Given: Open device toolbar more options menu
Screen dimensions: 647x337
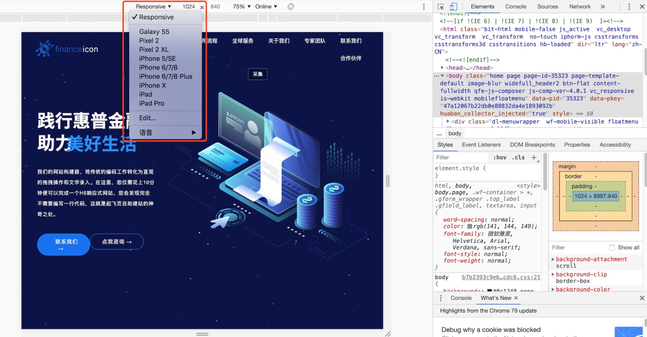Looking at the screenshot, I should pyautogui.click(x=424, y=7).
